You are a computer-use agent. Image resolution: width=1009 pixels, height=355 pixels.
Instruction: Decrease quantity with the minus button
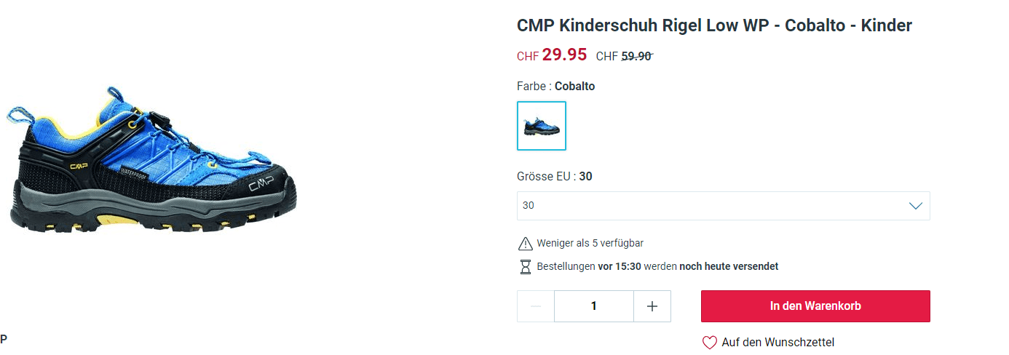(536, 306)
